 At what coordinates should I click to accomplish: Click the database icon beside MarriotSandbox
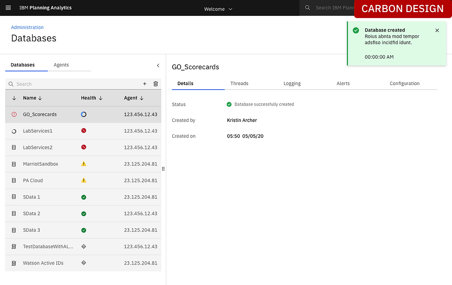pos(14,164)
